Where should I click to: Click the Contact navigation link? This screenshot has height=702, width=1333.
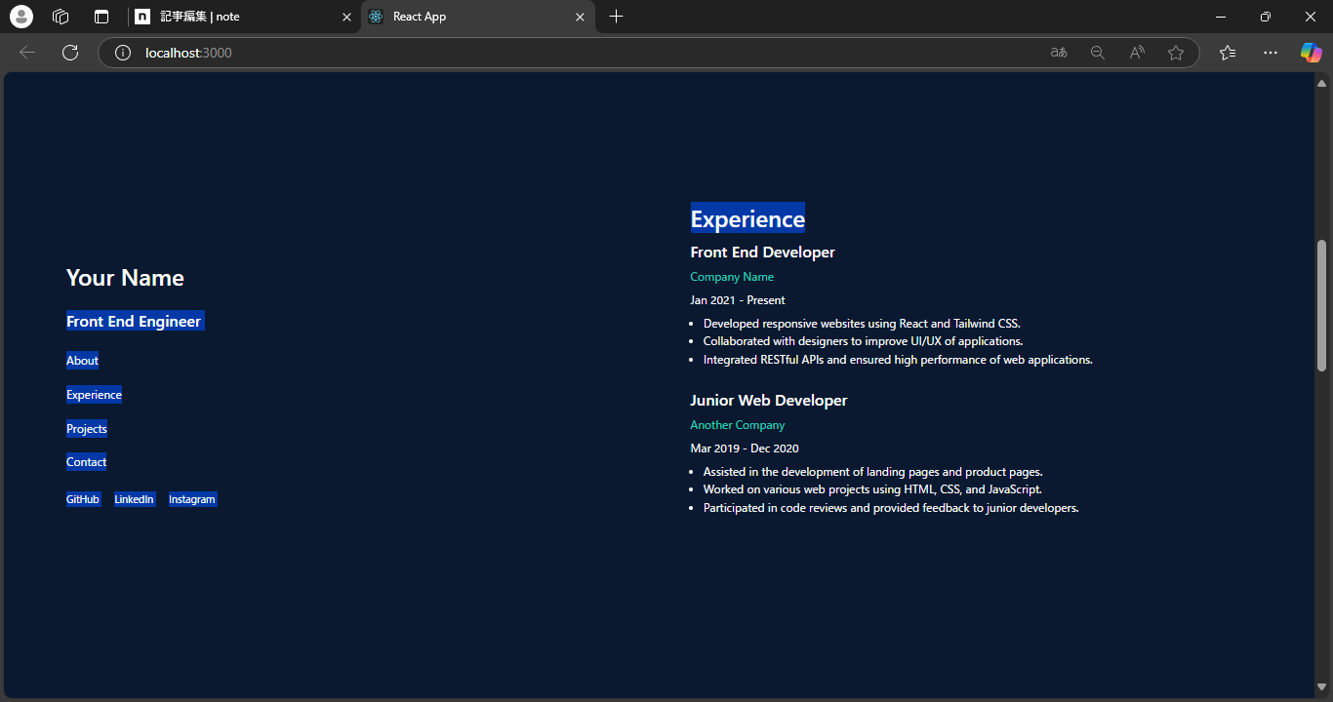coord(86,461)
